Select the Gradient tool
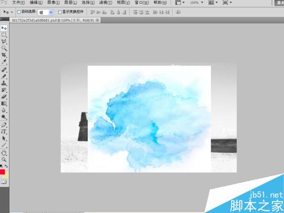Screen dimensions: 284x213 point(4,103)
